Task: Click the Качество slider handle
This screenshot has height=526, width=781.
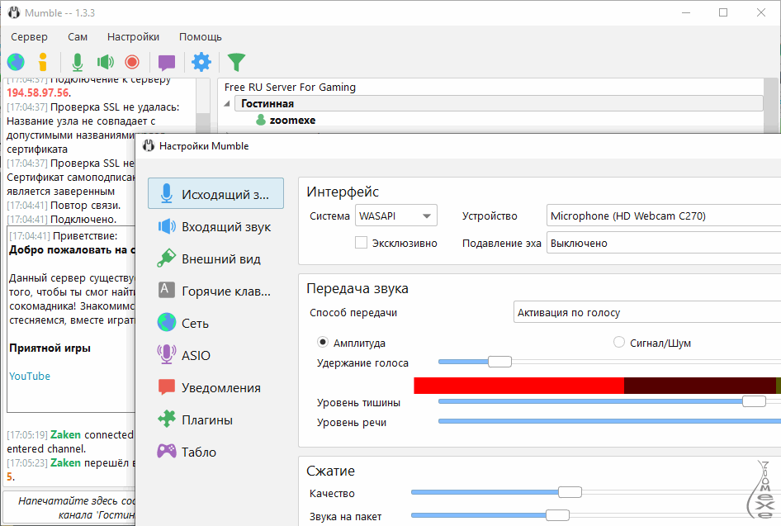Action: coord(570,492)
